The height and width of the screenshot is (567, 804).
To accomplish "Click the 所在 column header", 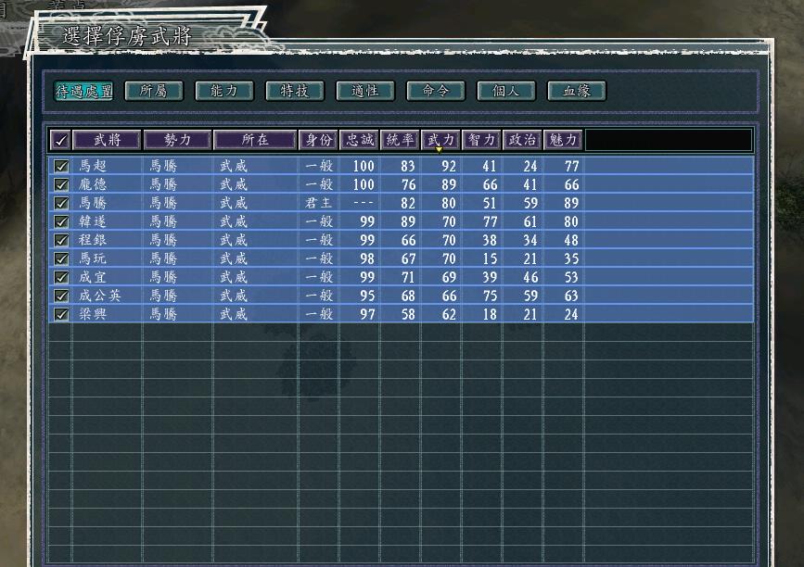I will [x=255, y=140].
